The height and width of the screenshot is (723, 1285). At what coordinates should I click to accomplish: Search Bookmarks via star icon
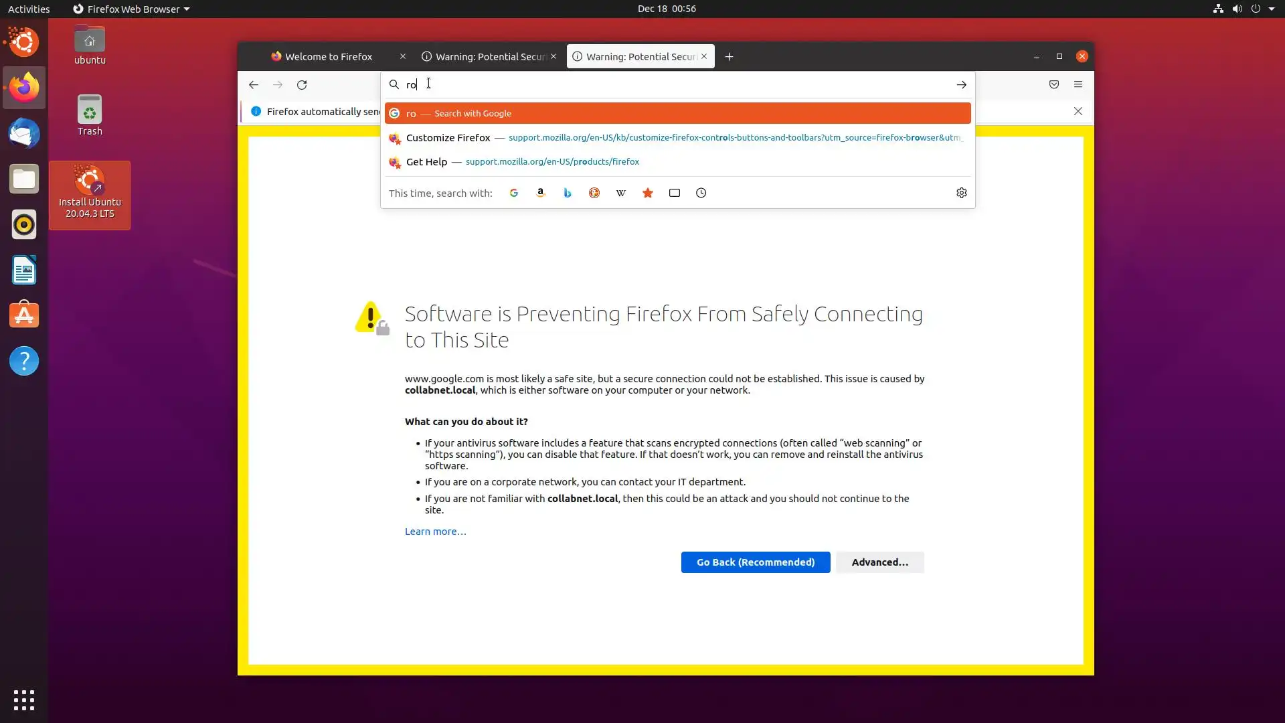(x=647, y=193)
